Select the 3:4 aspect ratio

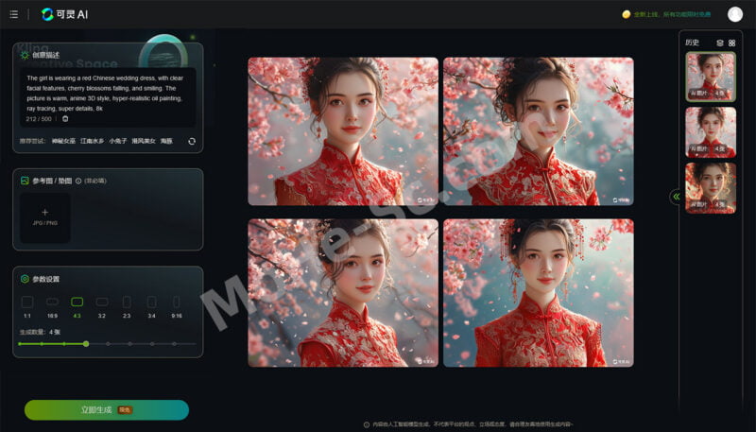click(151, 306)
